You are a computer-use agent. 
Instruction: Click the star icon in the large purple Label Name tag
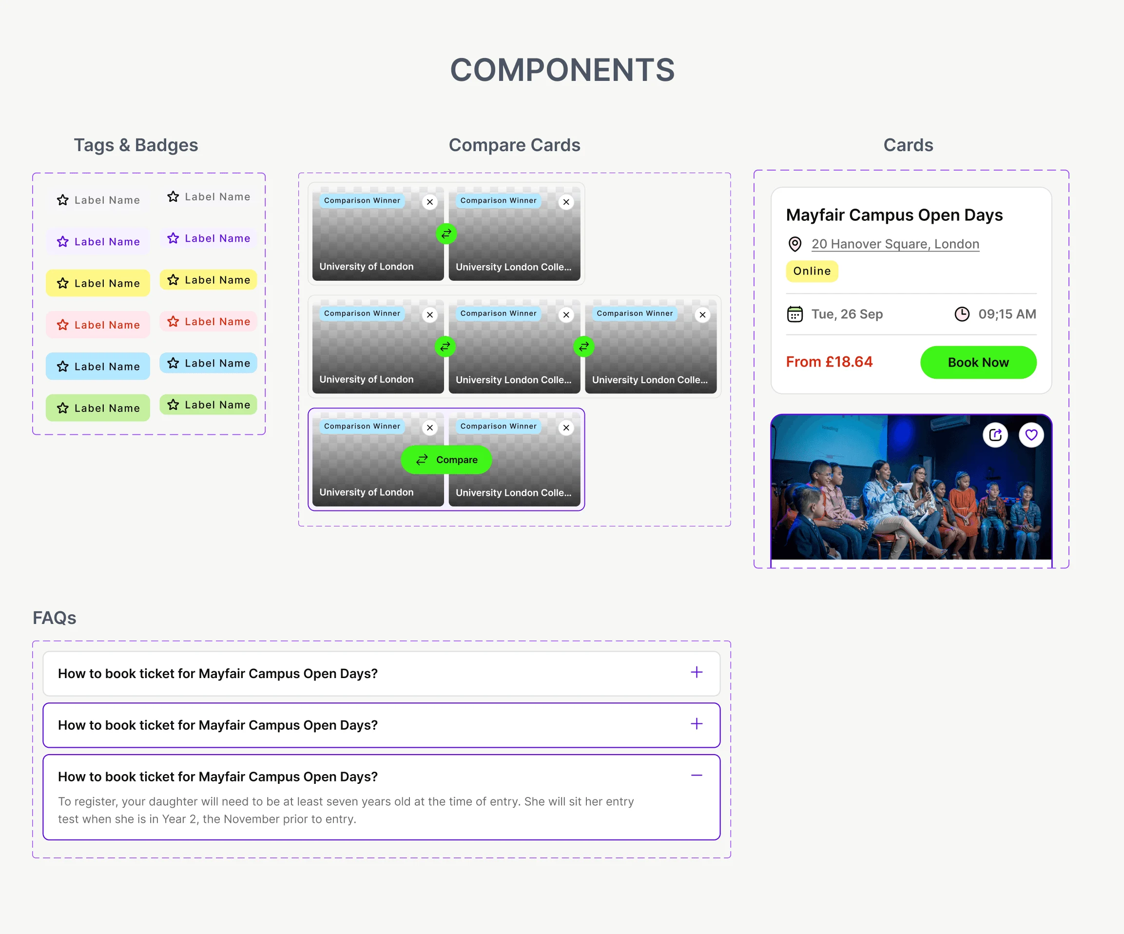[x=62, y=242]
